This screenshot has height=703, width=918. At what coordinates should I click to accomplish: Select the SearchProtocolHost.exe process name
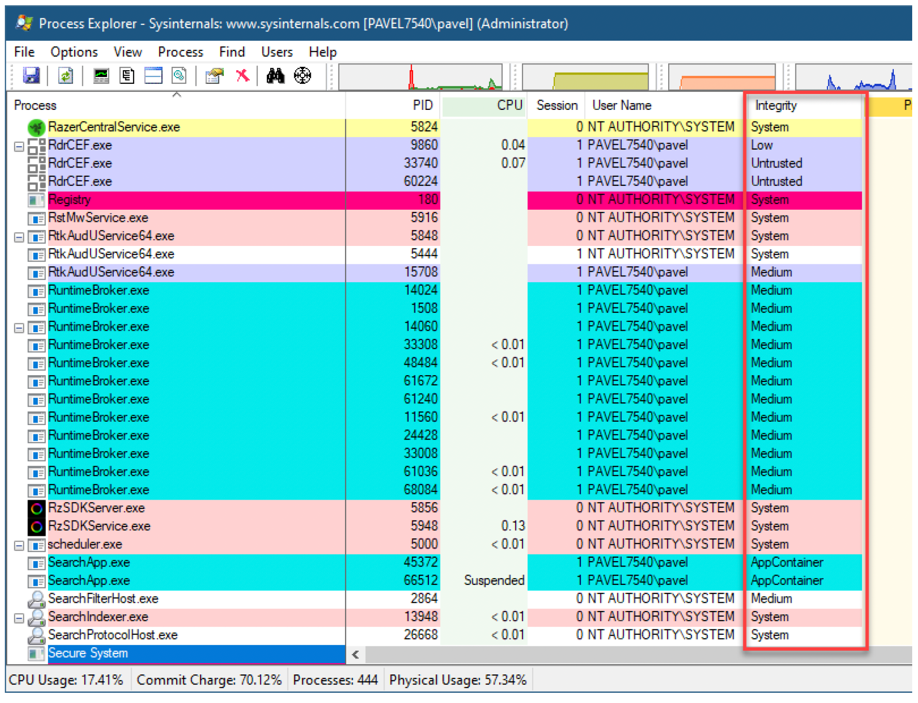113,636
